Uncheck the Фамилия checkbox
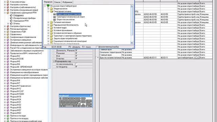 (76, 53)
